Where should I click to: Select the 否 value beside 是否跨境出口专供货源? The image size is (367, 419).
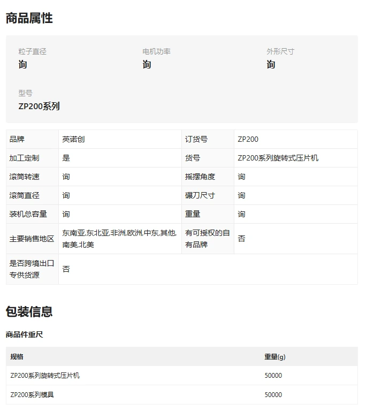tap(66, 269)
